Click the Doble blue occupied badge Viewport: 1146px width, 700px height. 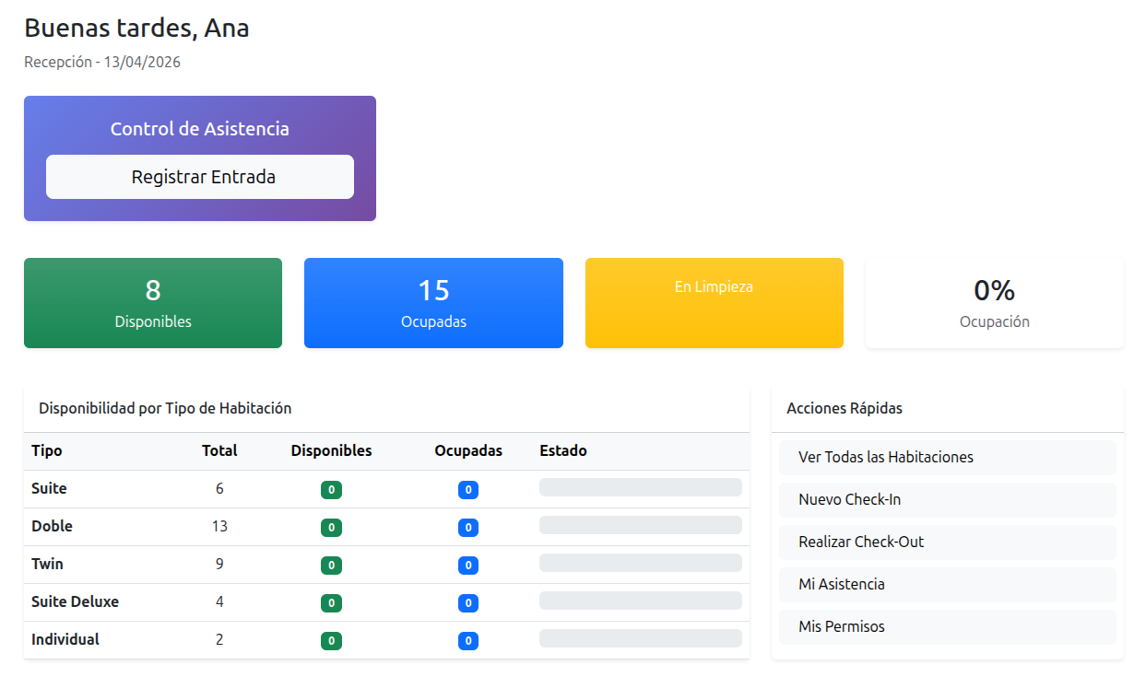pyautogui.click(x=468, y=528)
